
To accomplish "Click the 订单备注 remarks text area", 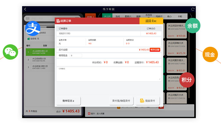I will point(108,74).
